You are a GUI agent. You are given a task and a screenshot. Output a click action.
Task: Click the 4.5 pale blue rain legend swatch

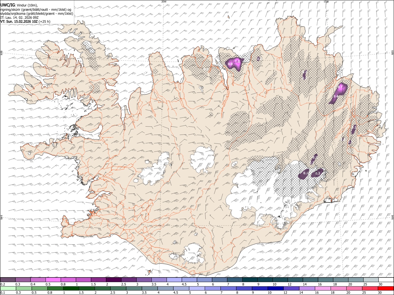pos(181,288)
